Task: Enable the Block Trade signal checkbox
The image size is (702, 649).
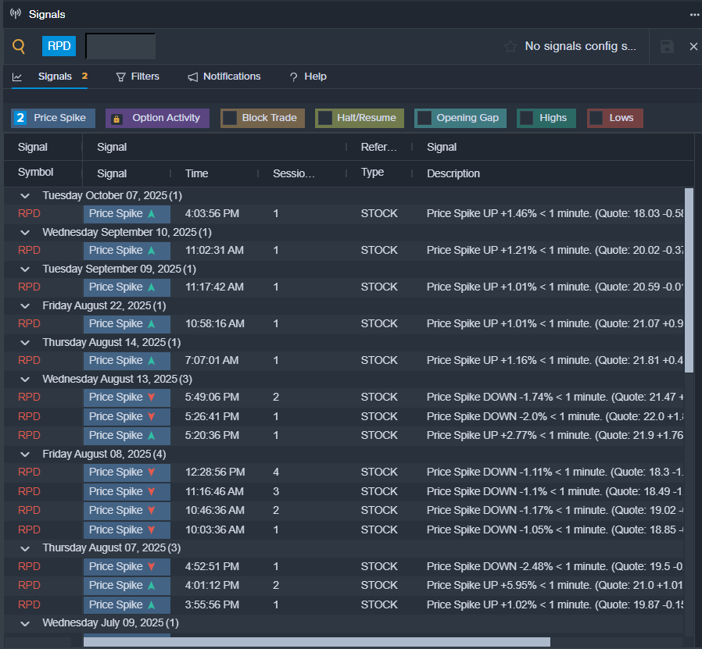Action: coord(230,118)
